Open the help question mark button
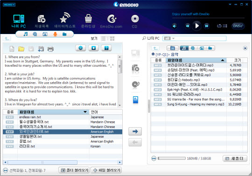 (106, 48)
